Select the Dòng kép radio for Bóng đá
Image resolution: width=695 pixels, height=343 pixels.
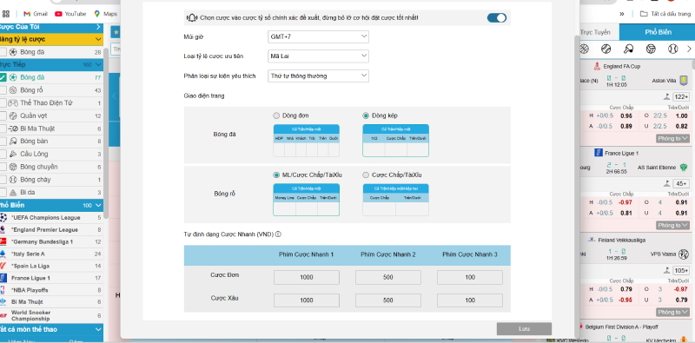pos(366,115)
